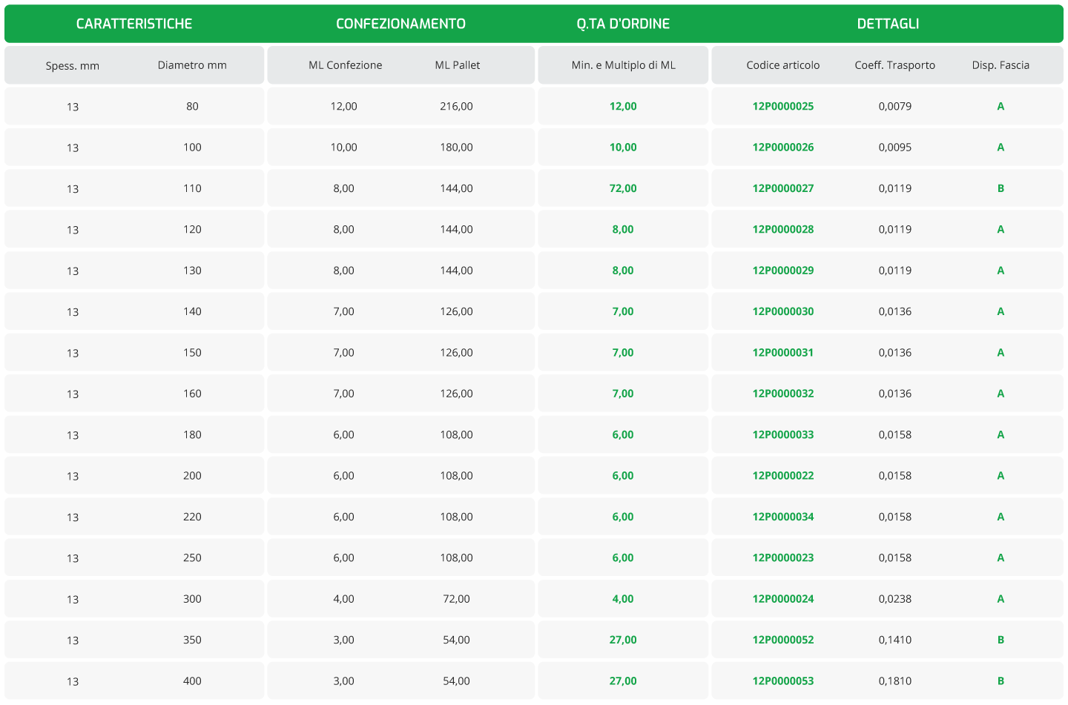Click the Q.TA D'ORDINE header

623,24
